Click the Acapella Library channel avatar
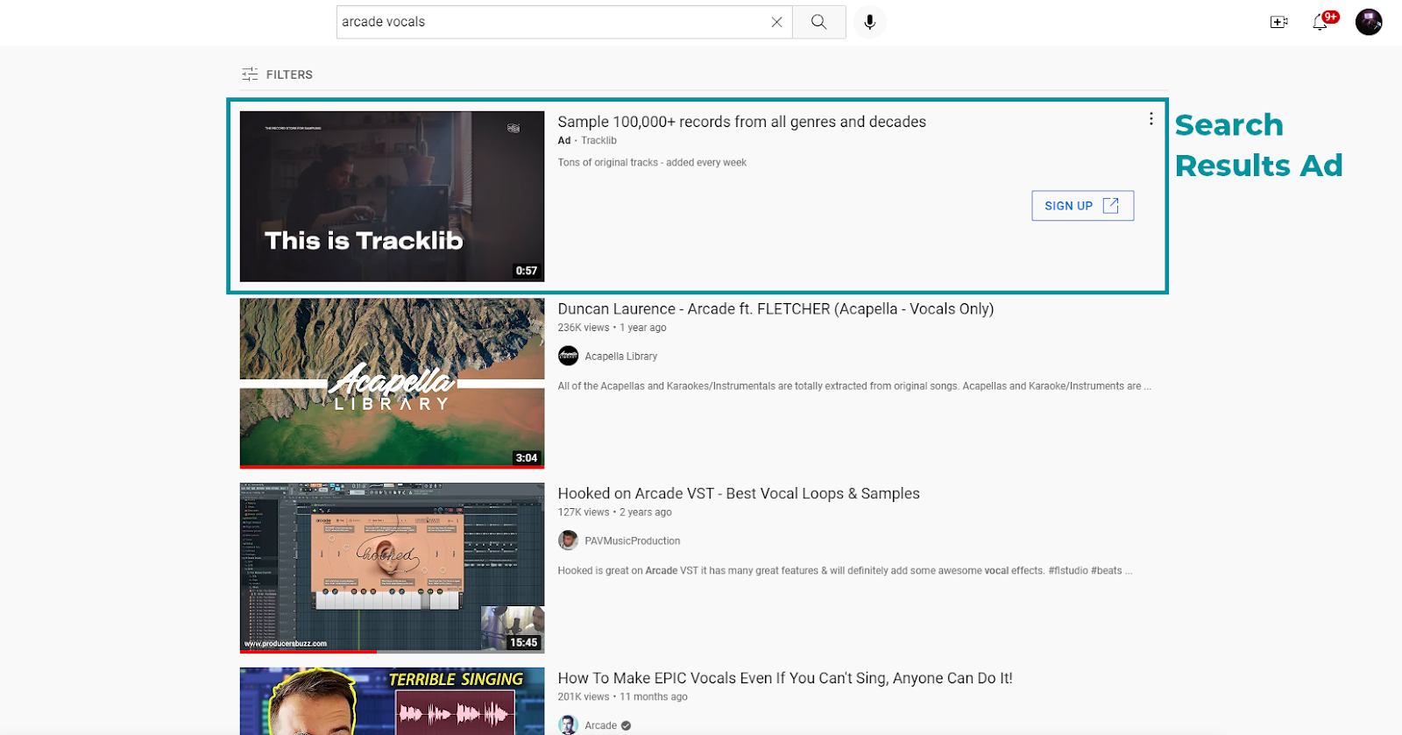1402x735 pixels. (569, 356)
